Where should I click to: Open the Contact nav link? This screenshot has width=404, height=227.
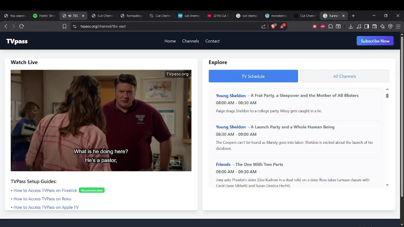[212, 41]
